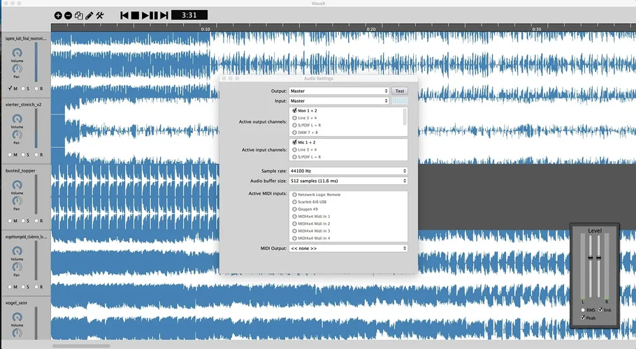Screen dimensions: 636x349
Task: Stop playback with the stop button
Action: click(x=135, y=15)
